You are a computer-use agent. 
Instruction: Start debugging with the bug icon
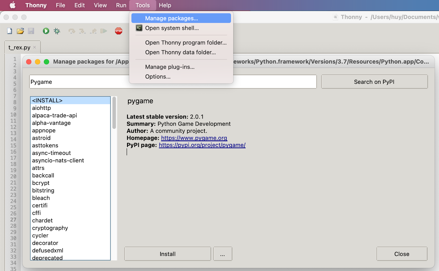57,31
